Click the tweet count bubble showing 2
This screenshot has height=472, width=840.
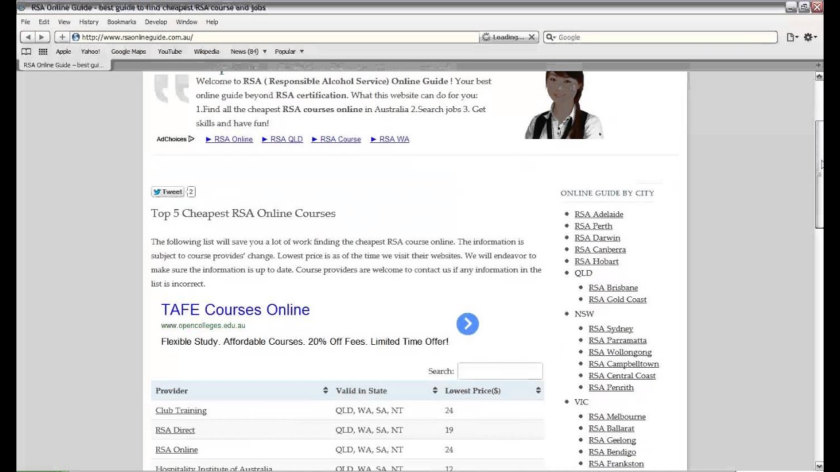[191, 192]
